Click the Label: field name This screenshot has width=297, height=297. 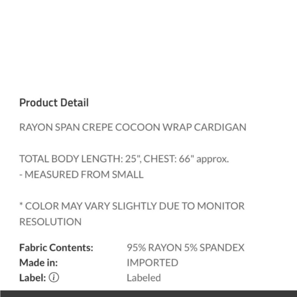(x=33, y=278)
